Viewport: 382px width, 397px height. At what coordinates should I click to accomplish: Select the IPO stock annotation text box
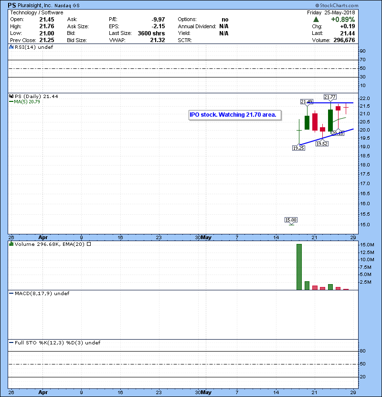coord(233,115)
